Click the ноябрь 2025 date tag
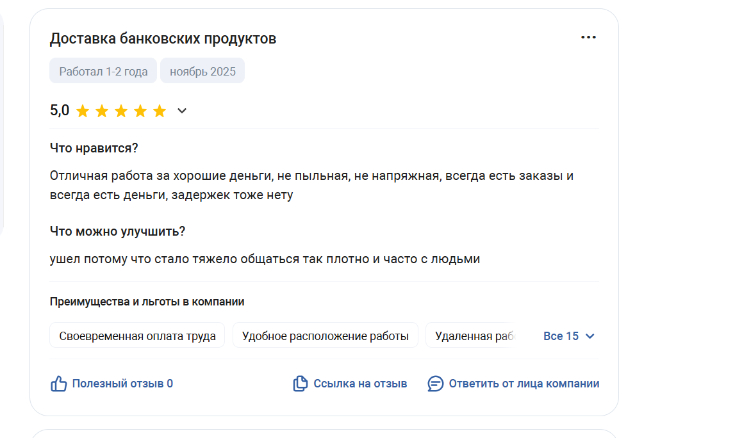This screenshot has height=438, width=751. (x=202, y=71)
